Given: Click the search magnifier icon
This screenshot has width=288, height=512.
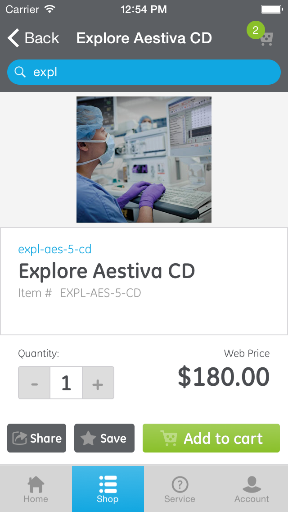Looking at the screenshot, I should (x=19, y=72).
